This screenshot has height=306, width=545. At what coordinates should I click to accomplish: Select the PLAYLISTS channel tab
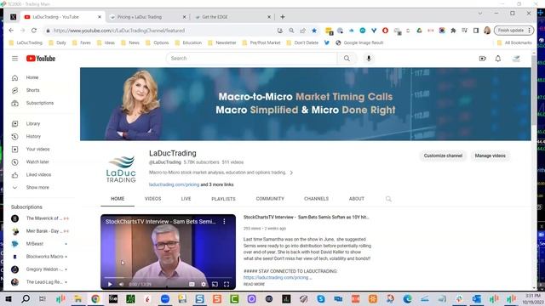coord(223,199)
